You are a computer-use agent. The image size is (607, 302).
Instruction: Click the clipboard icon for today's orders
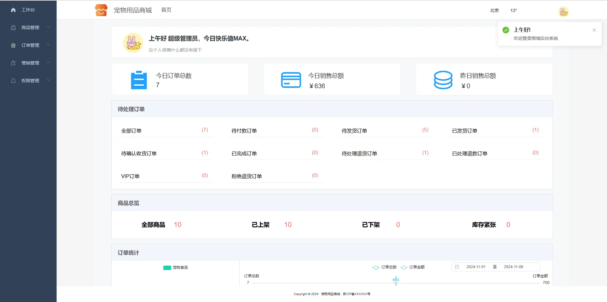tap(139, 80)
